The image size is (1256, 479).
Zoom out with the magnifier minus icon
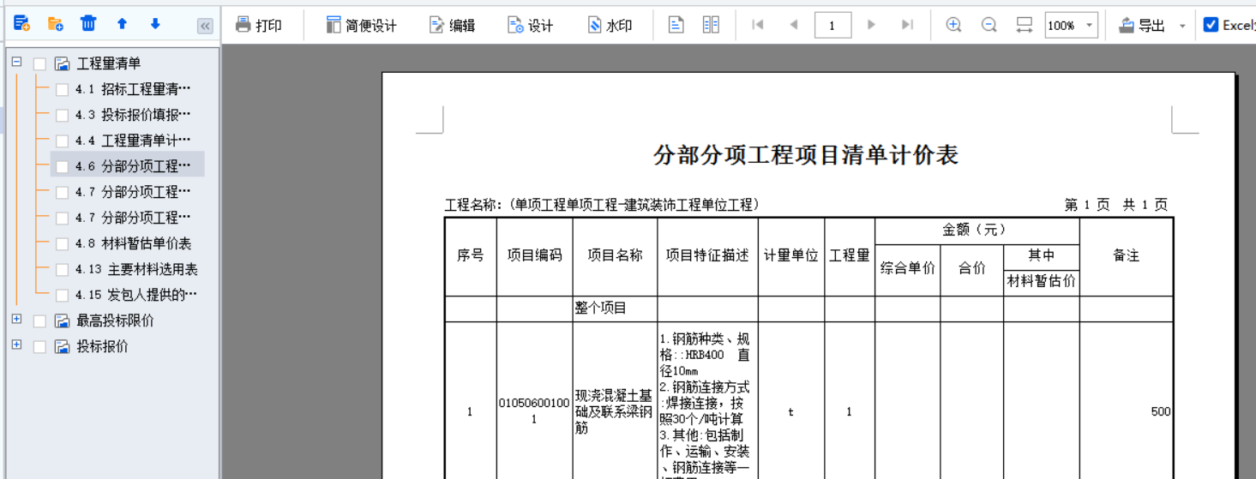pyautogui.click(x=989, y=25)
